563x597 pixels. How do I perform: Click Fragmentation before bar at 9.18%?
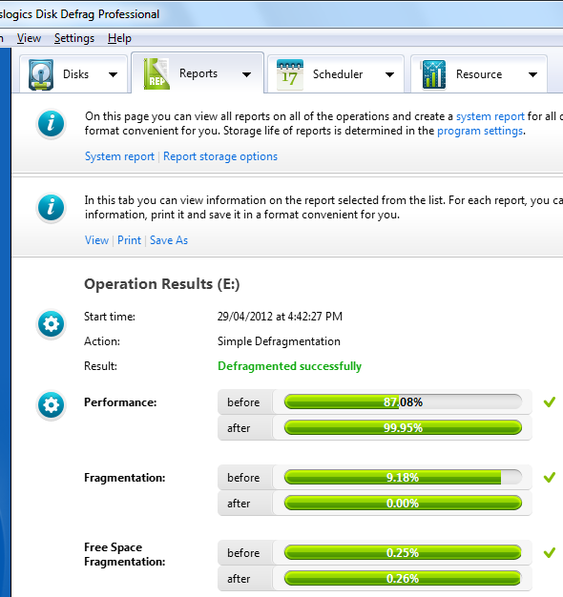[x=403, y=477]
